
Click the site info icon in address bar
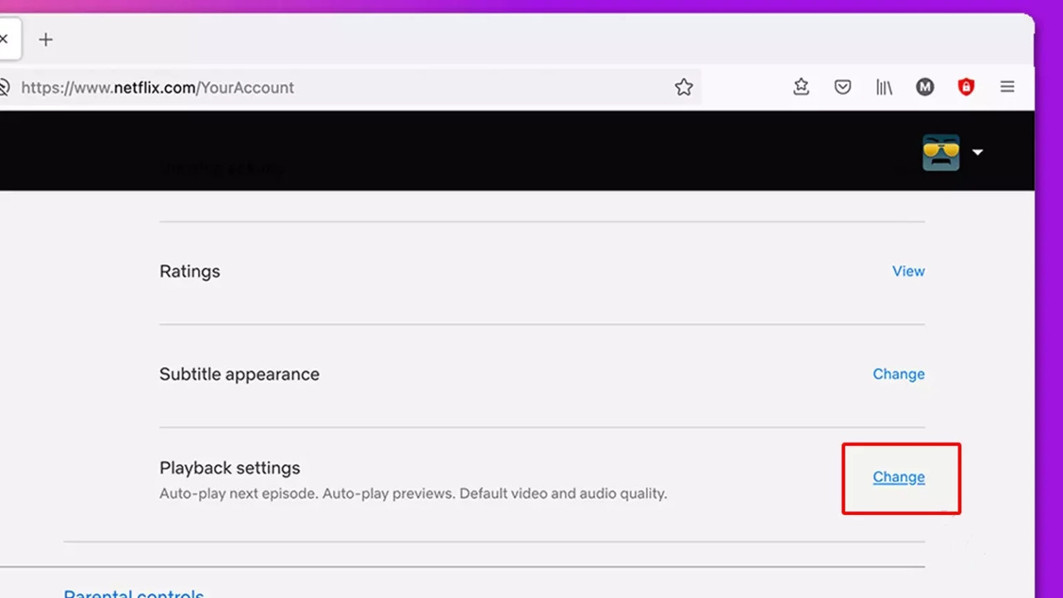tap(3, 87)
